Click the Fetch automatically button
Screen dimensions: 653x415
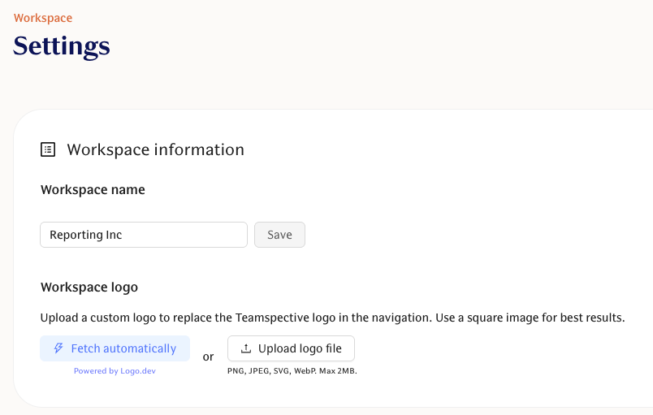pyautogui.click(x=115, y=348)
